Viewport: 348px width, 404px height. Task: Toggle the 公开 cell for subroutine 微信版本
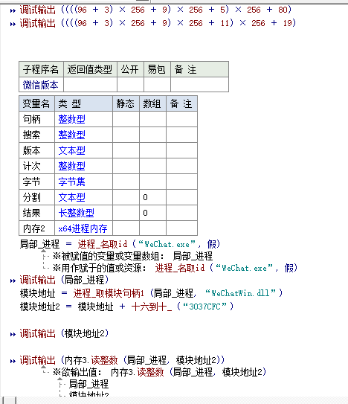[130, 85]
